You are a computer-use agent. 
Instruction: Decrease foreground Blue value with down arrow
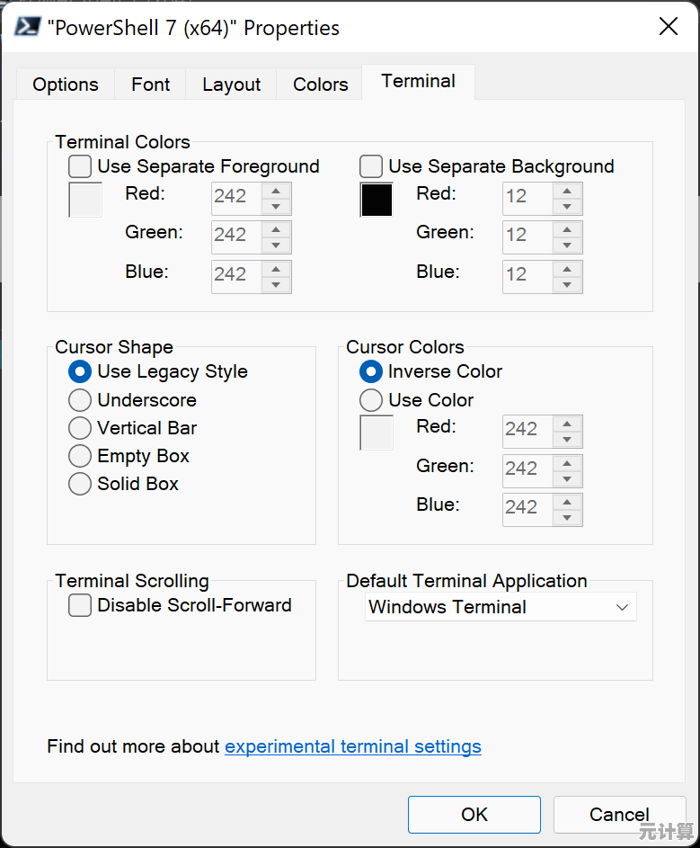[276, 284]
